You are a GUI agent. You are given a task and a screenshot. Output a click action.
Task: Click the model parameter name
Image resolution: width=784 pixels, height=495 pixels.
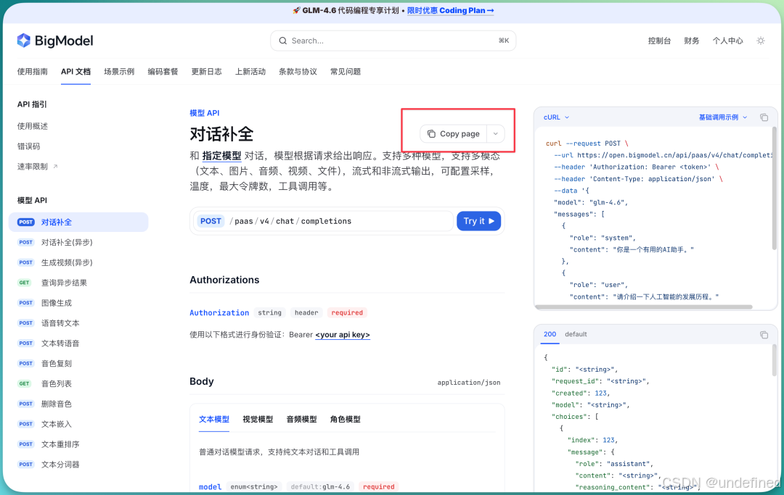point(210,487)
